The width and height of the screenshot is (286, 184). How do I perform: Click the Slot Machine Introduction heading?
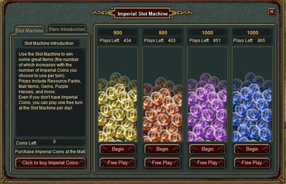pos(49,43)
